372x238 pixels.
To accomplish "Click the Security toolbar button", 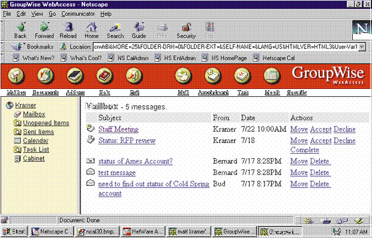I will 186,30.
